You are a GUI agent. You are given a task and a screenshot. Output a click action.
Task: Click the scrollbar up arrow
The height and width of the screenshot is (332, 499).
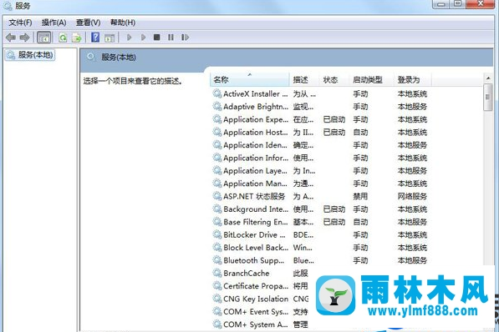pyautogui.click(x=488, y=78)
